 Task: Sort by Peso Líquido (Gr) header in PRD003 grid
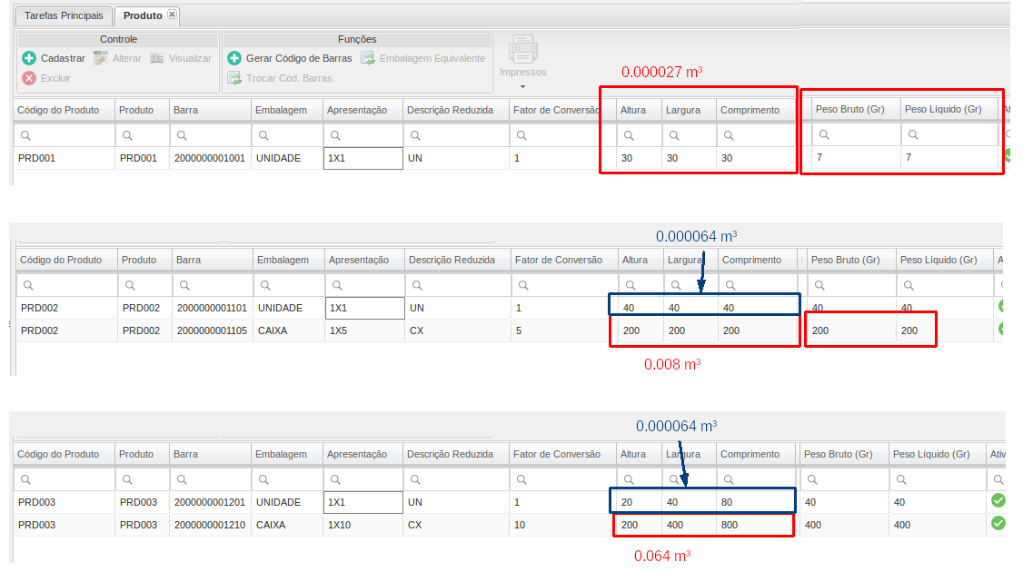click(937, 454)
